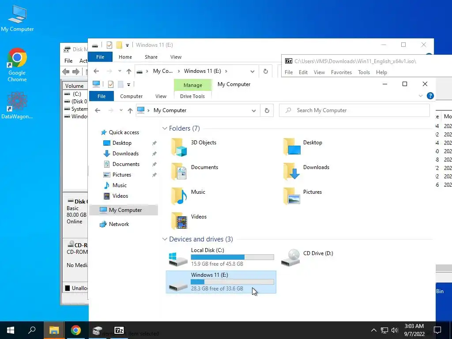This screenshot has height=339, width=452.
Task: Open the Desktop folder in Folders group
Action: pos(303,147)
